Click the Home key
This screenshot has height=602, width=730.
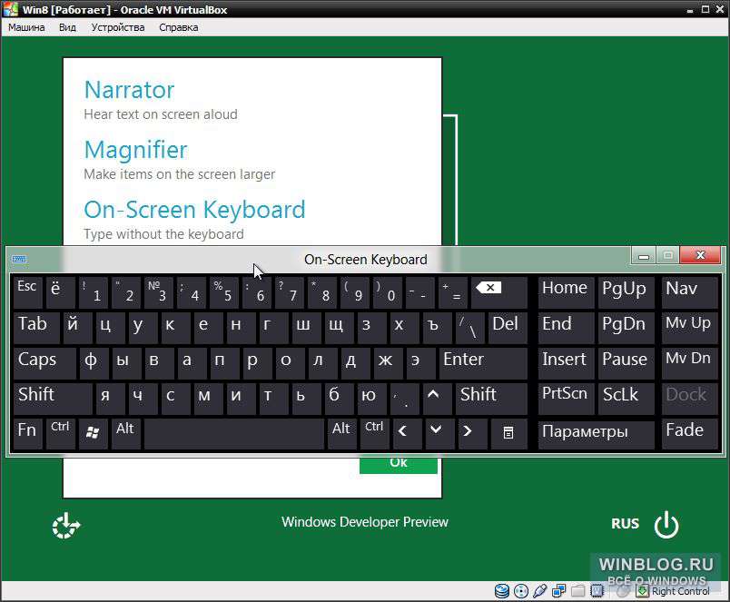[x=567, y=292]
